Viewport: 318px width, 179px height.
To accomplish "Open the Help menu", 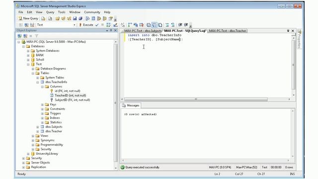I will 107,12.
